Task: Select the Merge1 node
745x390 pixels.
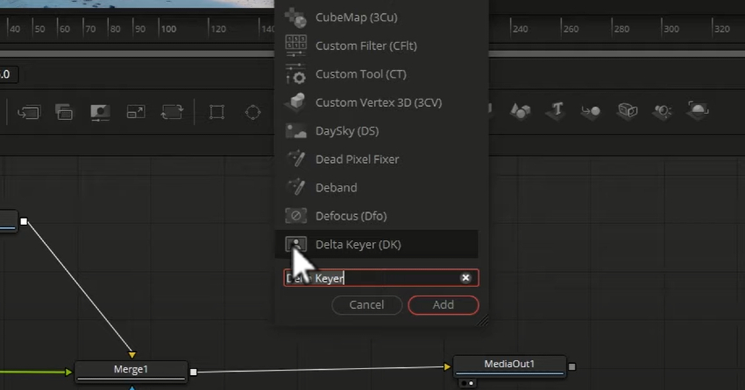Action: point(131,371)
